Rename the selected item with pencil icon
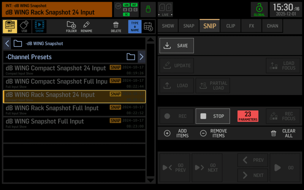Viewport: 304px width, 190px height. (x=86, y=26)
